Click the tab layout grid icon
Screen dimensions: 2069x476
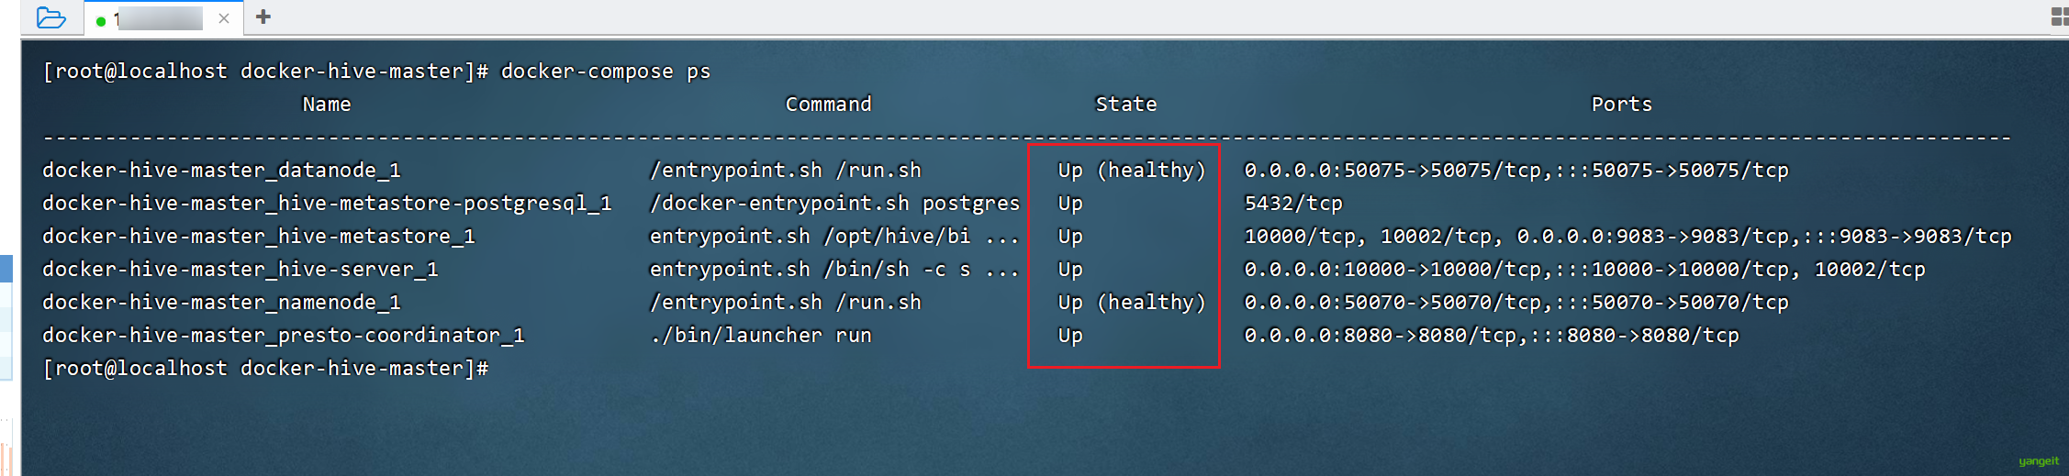(2059, 17)
